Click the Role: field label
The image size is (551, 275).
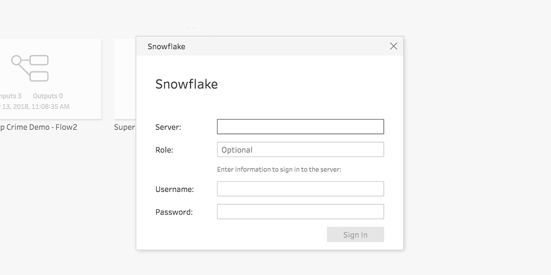click(164, 150)
